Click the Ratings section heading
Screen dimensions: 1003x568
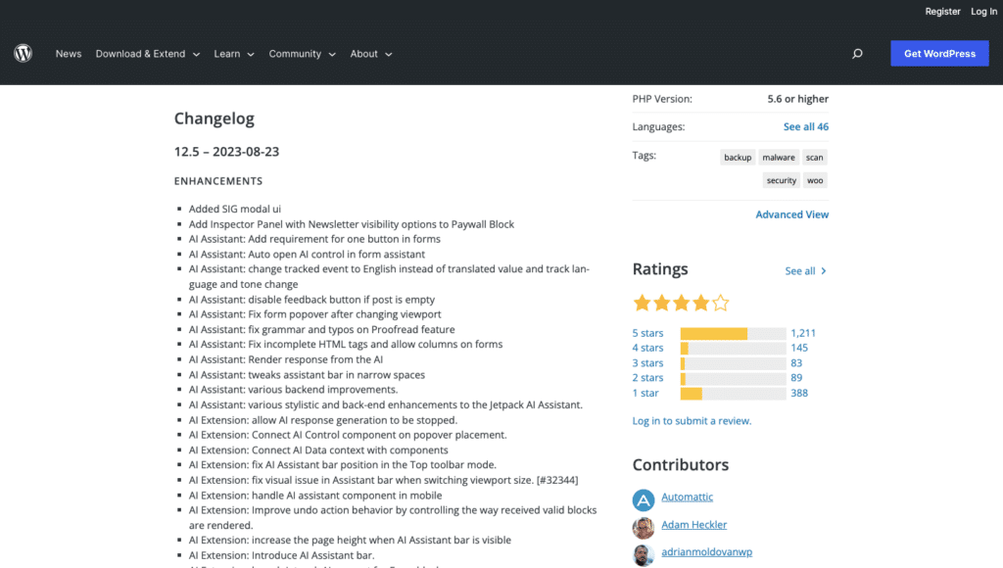(660, 269)
